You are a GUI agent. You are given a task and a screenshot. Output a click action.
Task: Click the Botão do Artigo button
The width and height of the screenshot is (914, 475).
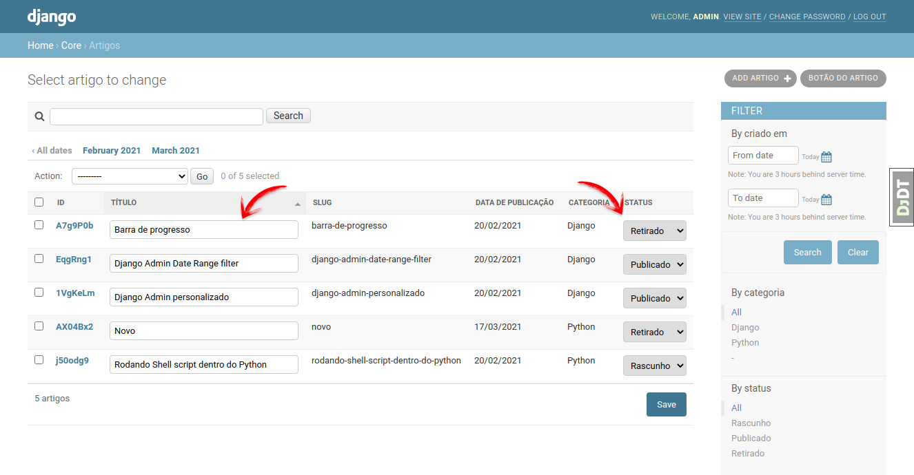pos(843,78)
